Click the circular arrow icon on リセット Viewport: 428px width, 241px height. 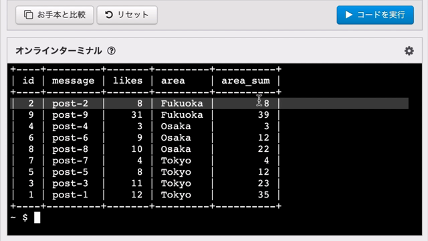click(x=109, y=15)
